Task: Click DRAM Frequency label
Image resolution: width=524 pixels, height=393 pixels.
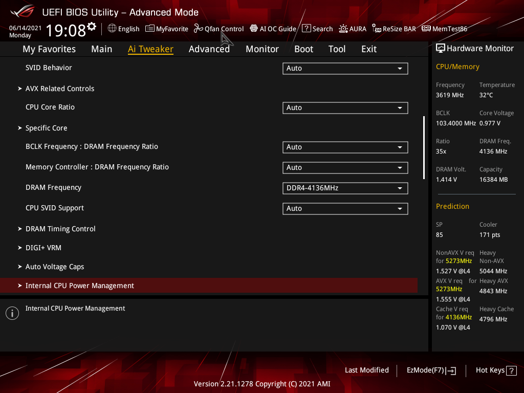Action: point(53,187)
